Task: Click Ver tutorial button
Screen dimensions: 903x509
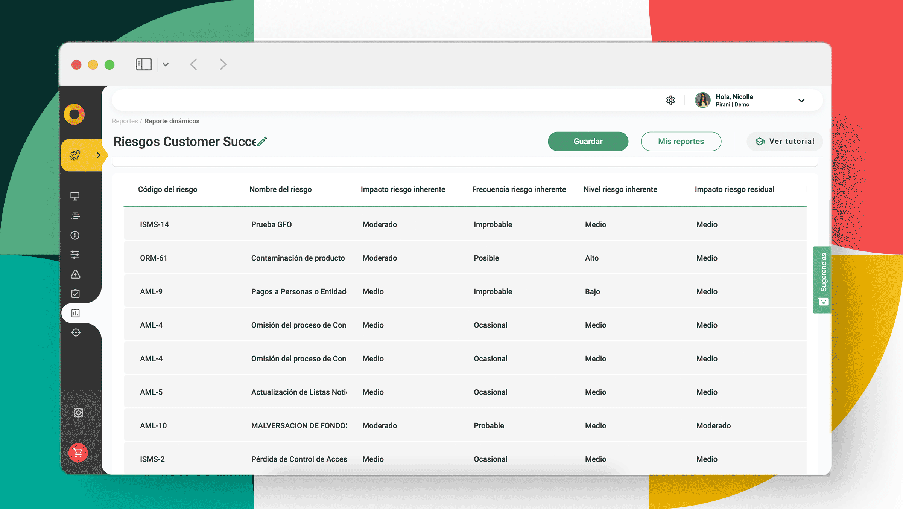Action: click(x=785, y=141)
